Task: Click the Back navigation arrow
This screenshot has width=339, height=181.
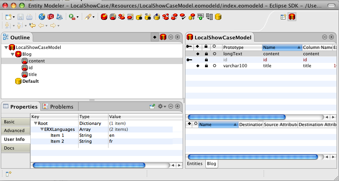Action: 41,26
